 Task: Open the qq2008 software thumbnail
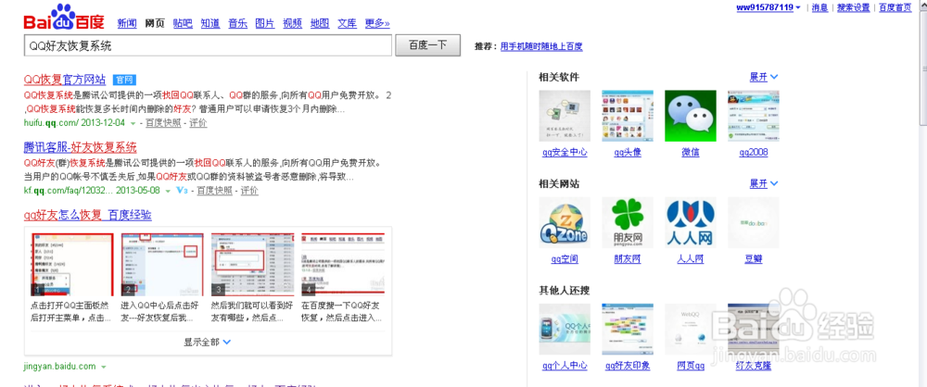coord(753,116)
